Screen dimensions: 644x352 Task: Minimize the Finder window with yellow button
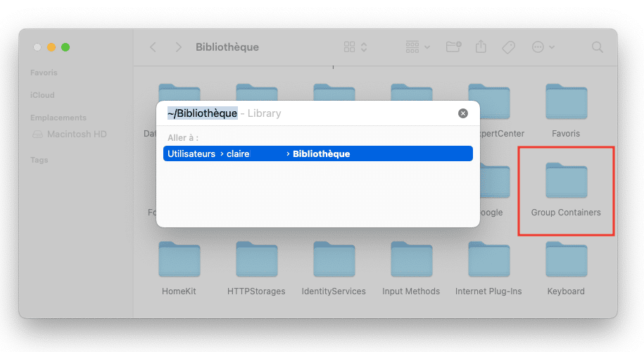(x=51, y=47)
